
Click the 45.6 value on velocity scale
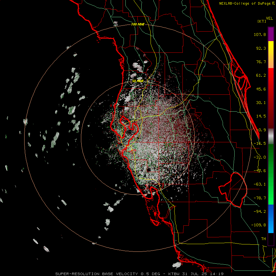tap(261, 89)
